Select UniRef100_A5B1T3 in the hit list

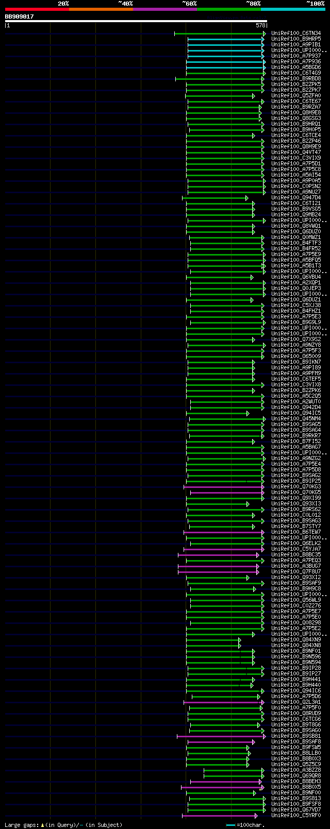(296, 266)
